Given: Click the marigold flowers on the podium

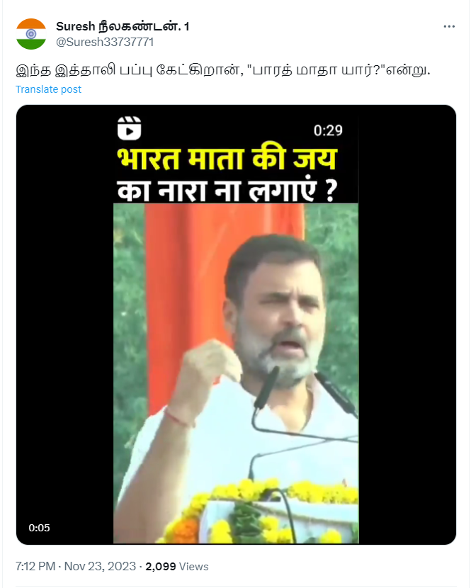Looking at the screenshot, I should (x=259, y=510).
